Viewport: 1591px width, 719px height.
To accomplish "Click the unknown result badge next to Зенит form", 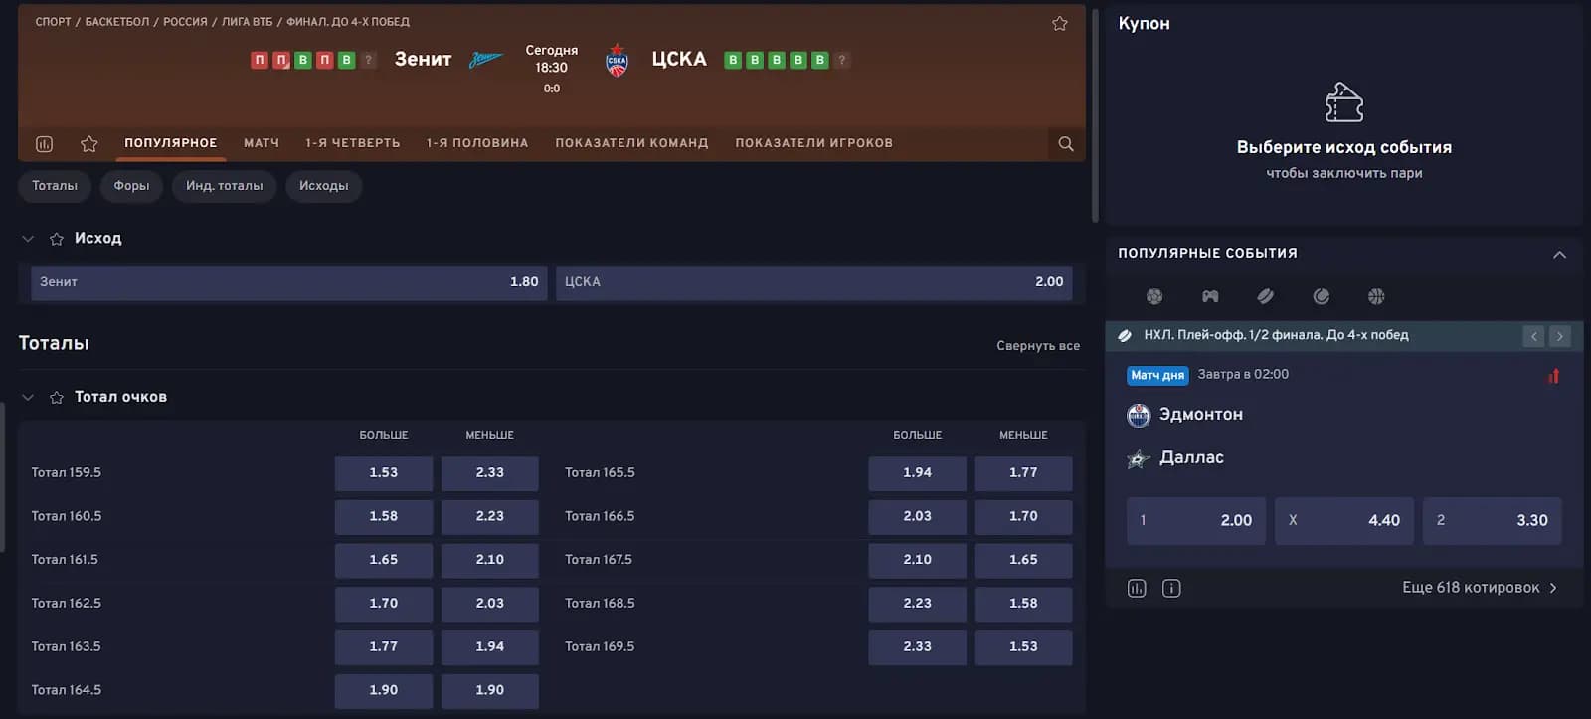I will click(x=368, y=60).
